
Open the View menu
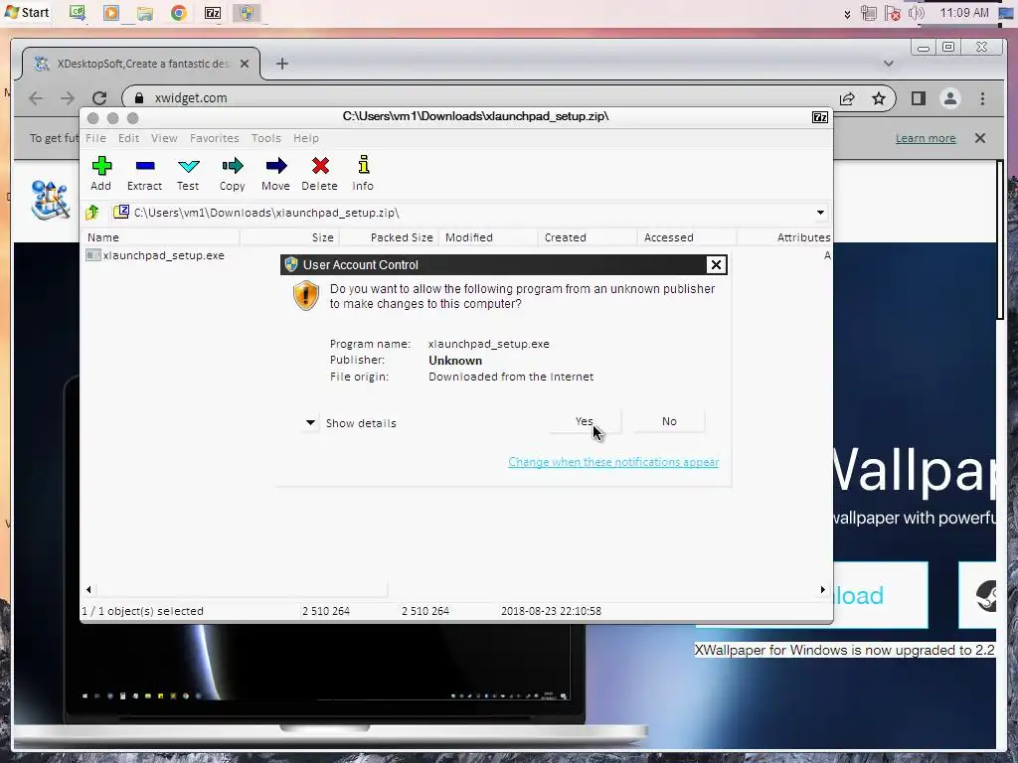coord(164,138)
